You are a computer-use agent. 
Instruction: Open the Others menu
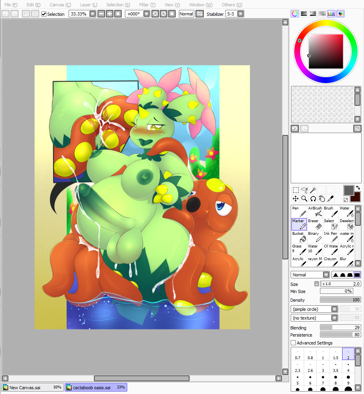(232, 5)
